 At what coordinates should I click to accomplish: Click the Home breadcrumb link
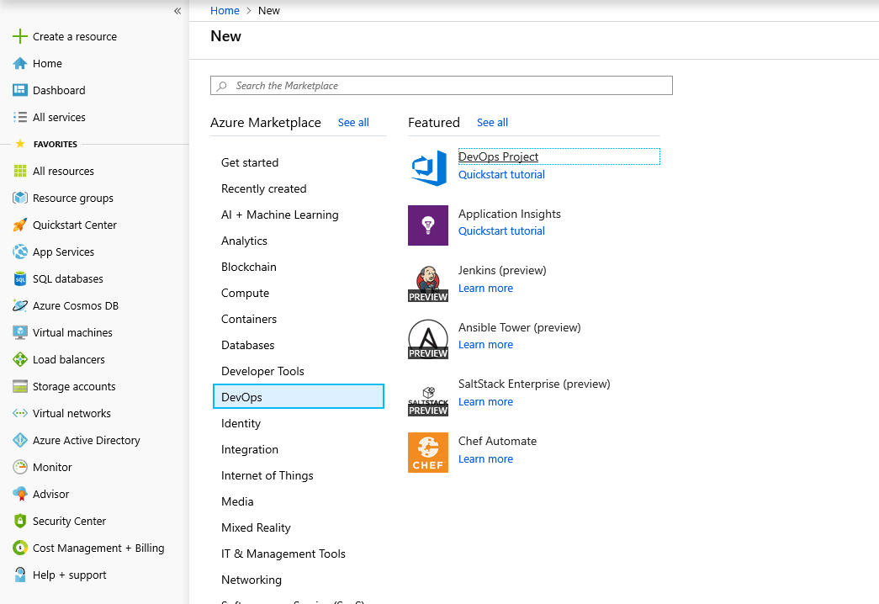coord(225,11)
